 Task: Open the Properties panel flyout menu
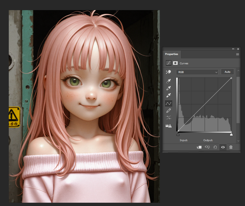[x=238, y=54]
